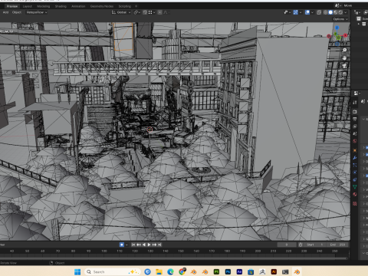
Task: Jump to the first frame in timeline
Action: click(x=133, y=245)
